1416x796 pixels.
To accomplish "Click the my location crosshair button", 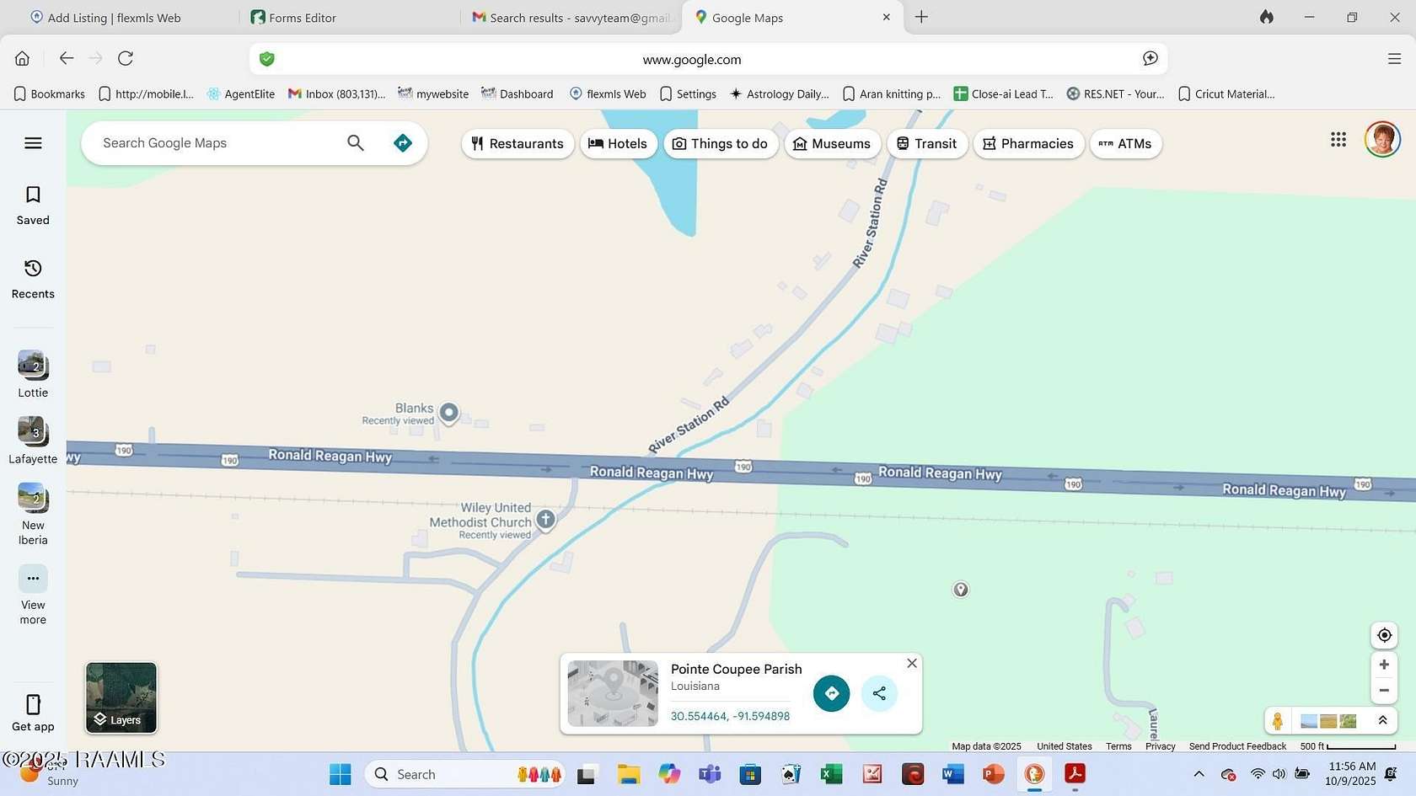I will click(1383, 634).
